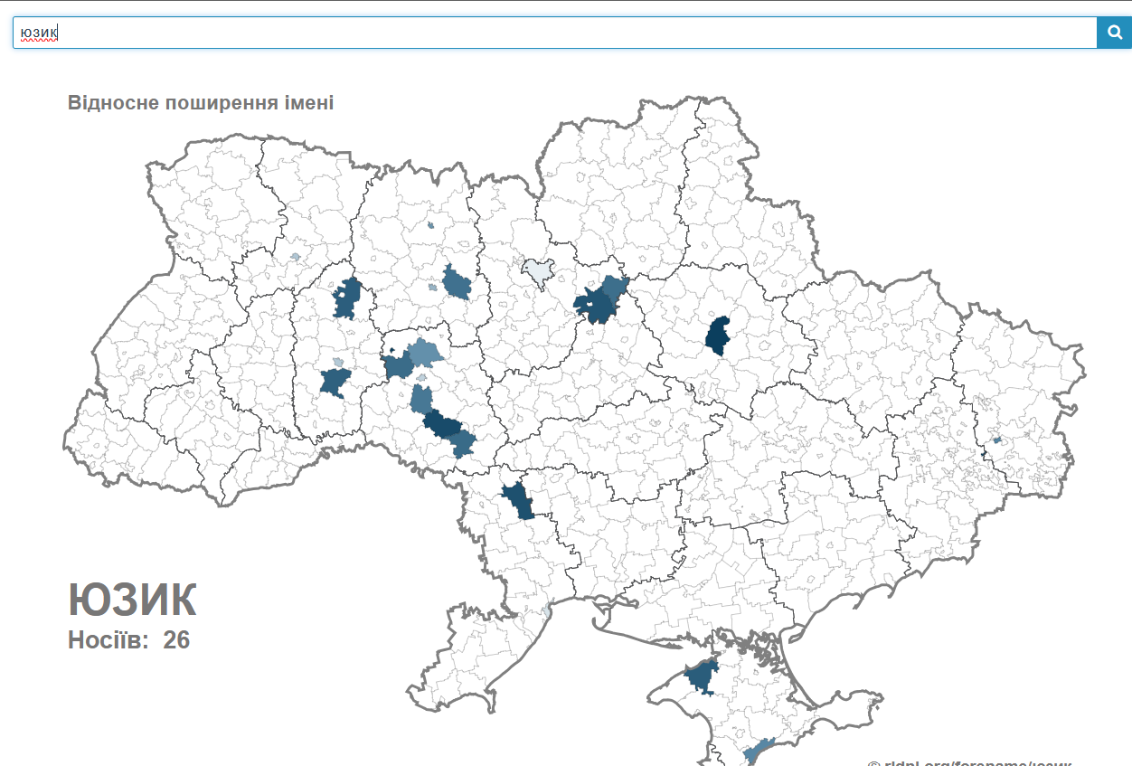The width and height of the screenshot is (1132, 766).
Task: Select the darkest navy district in Poltava region
Action: tap(719, 336)
